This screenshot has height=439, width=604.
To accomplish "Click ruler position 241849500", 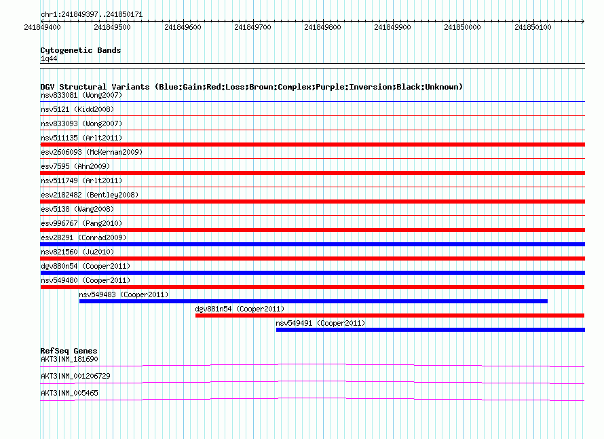I will click(112, 27).
